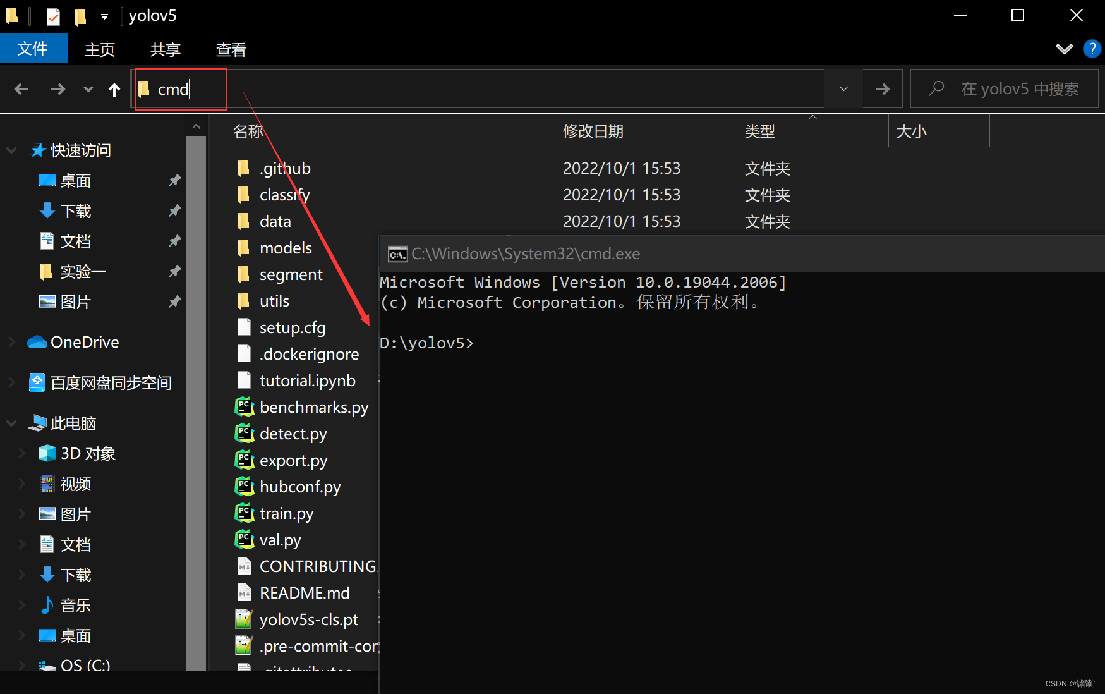Viewport: 1105px width, 694px height.
Task: Select the models folder
Action: (286, 248)
